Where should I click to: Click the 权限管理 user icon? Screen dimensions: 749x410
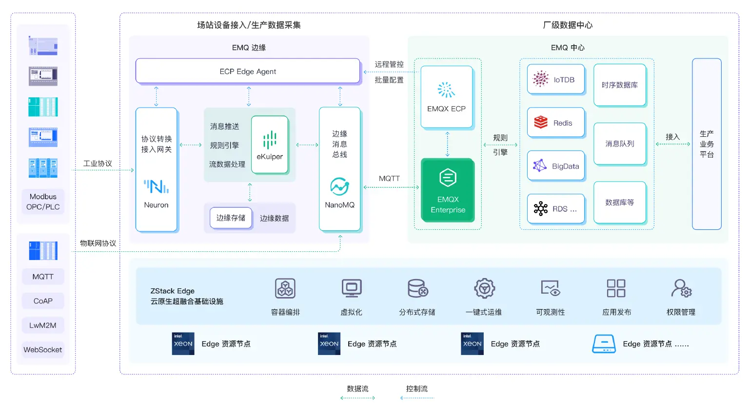click(681, 288)
